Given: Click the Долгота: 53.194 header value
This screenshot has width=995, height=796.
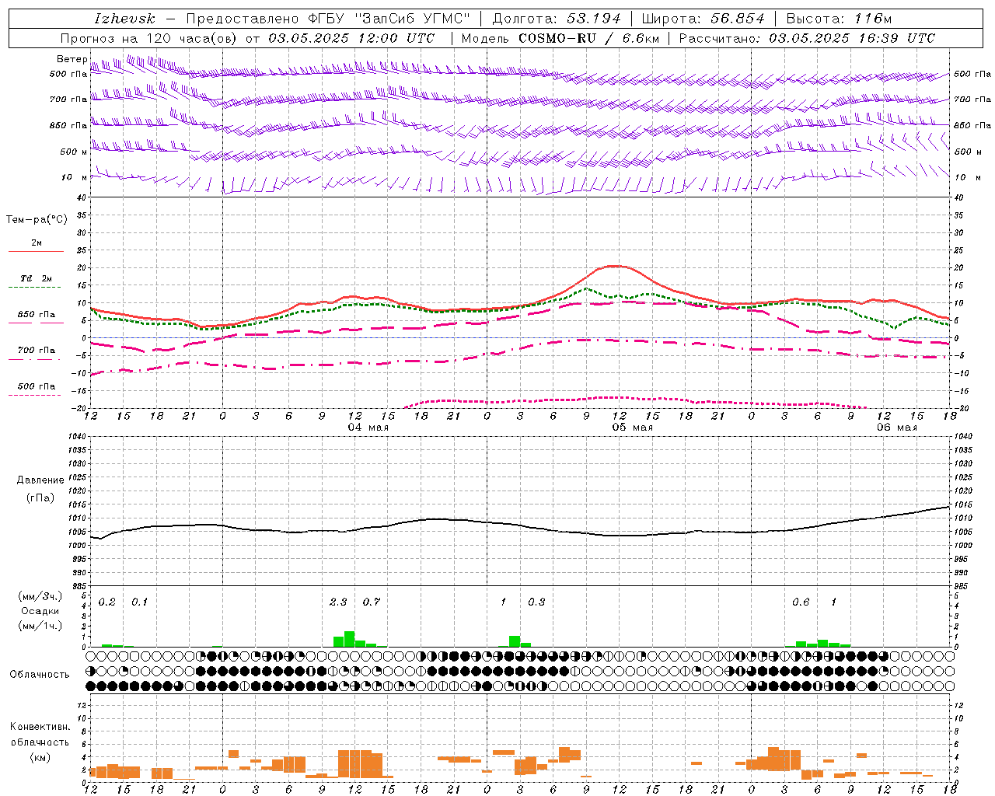Looking at the screenshot, I should point(557,19).
